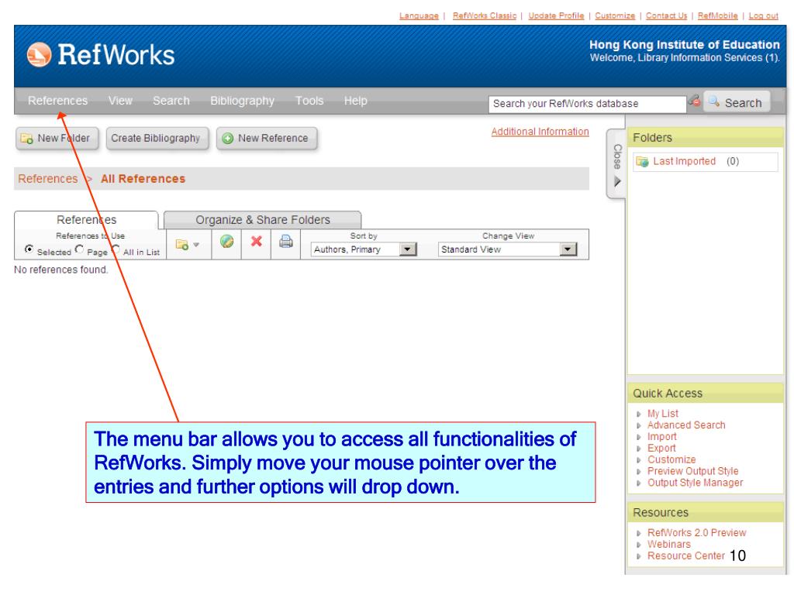The height and width of the screenshot is (595, 794).
Task: Click the top Customize link
Action: [x=615, y=15]
